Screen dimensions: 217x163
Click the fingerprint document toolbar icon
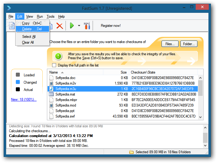pos(12,26)
